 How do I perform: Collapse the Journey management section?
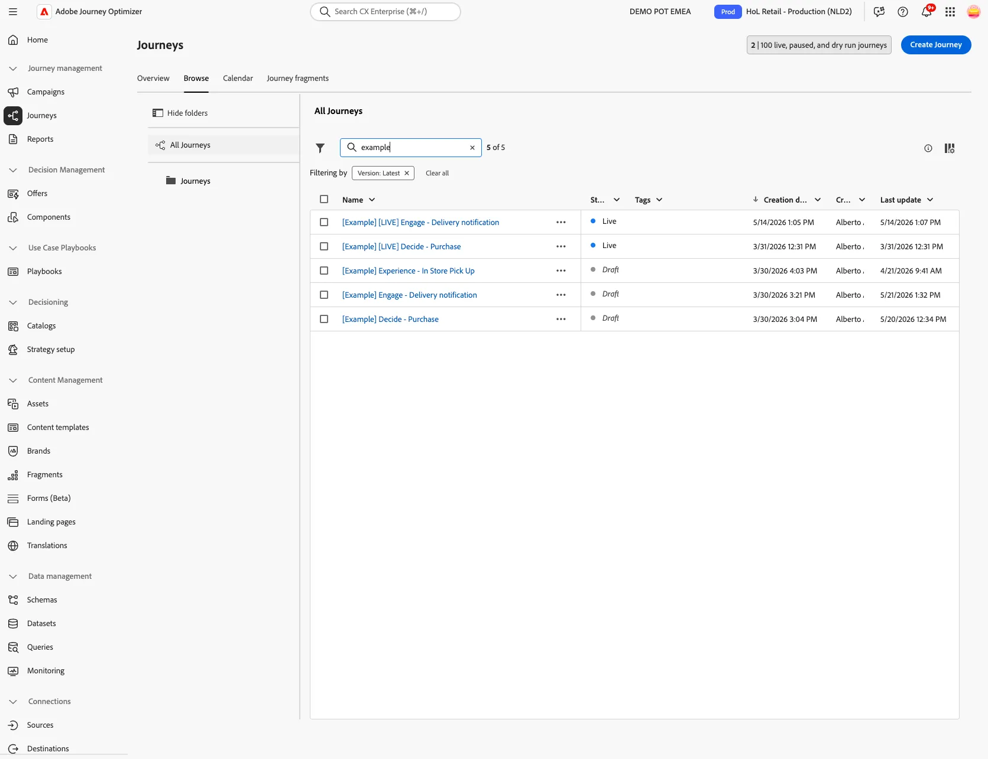pyautogui.click(x=13, y=69)
